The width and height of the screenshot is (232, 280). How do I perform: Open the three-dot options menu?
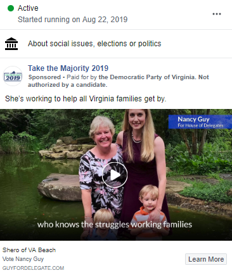click(x=217, y=14)
